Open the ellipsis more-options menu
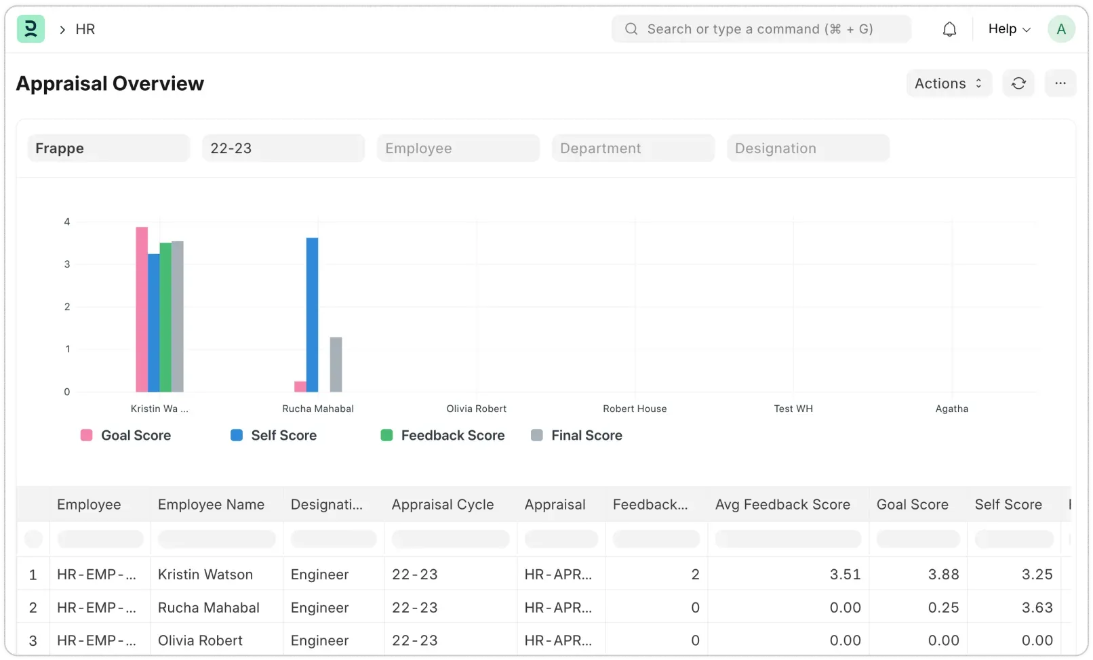1093x660 pixels. point(1060,83)
